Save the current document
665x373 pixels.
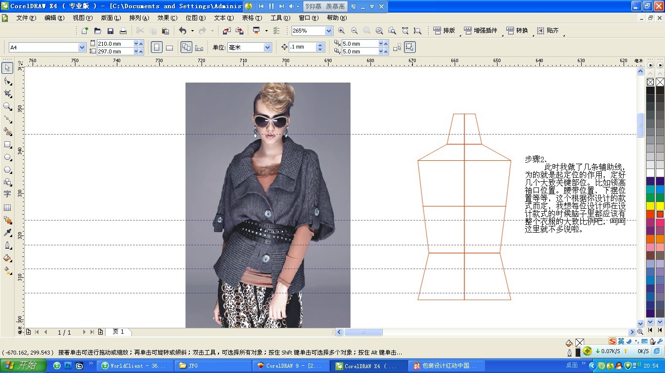(x=111, y=31)
